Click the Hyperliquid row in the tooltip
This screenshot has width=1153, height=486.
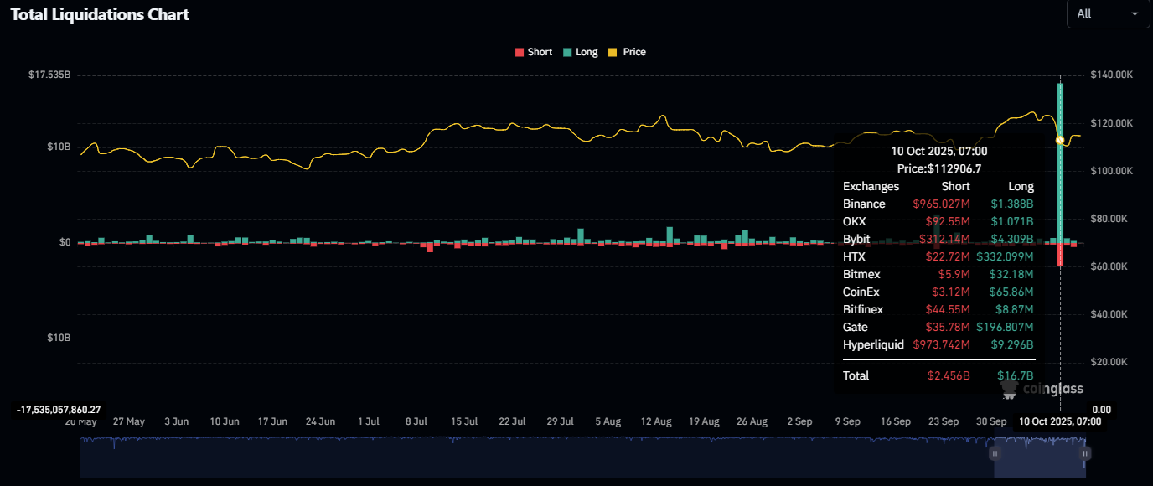pos(938,344)
